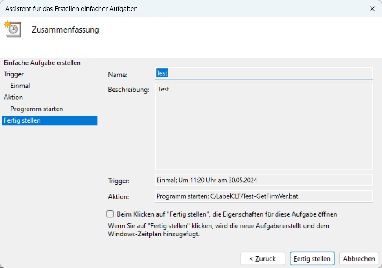This screenshot has width=382, height=268.
Task: Go to the Trigger step in sidebar
Action: point(14,74)
